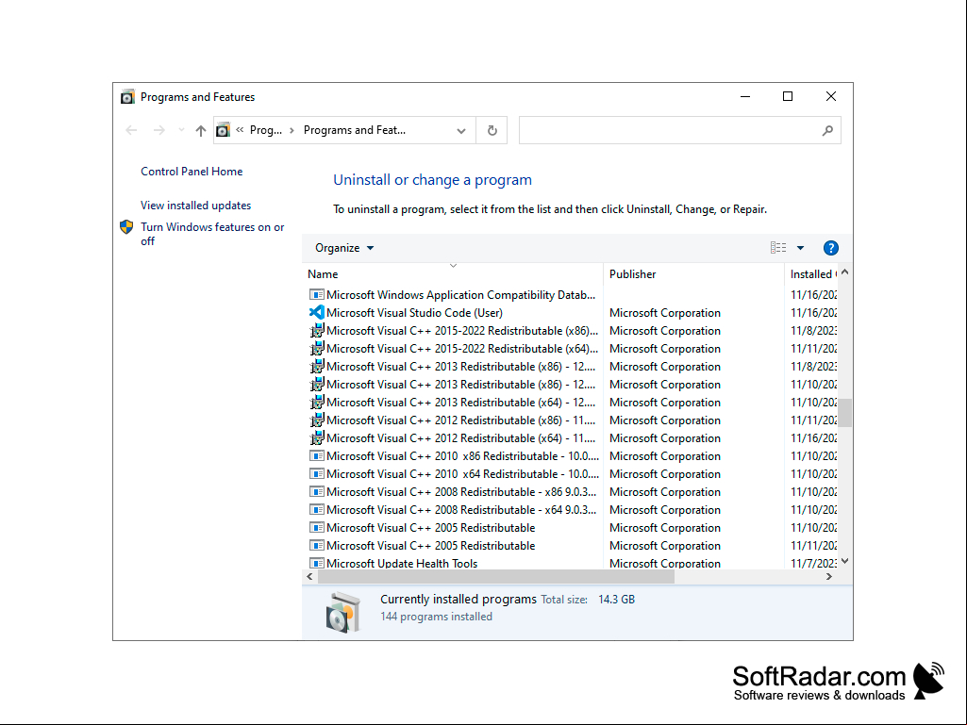
Task: Click the Programs and Features title bar icon
Action: (x=127, y=97)
